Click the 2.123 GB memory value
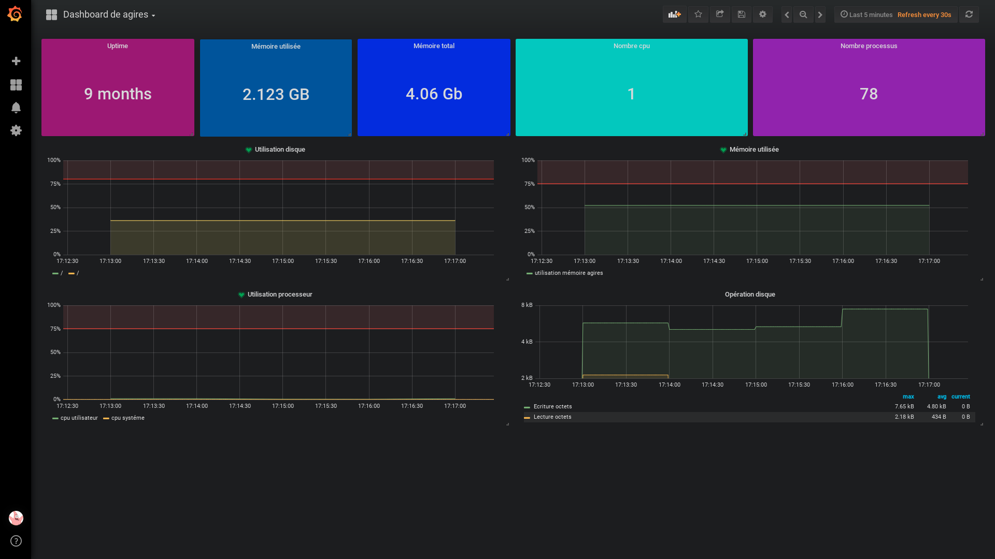The height and width of the screenshot is (559, 995). click(276, 94)
